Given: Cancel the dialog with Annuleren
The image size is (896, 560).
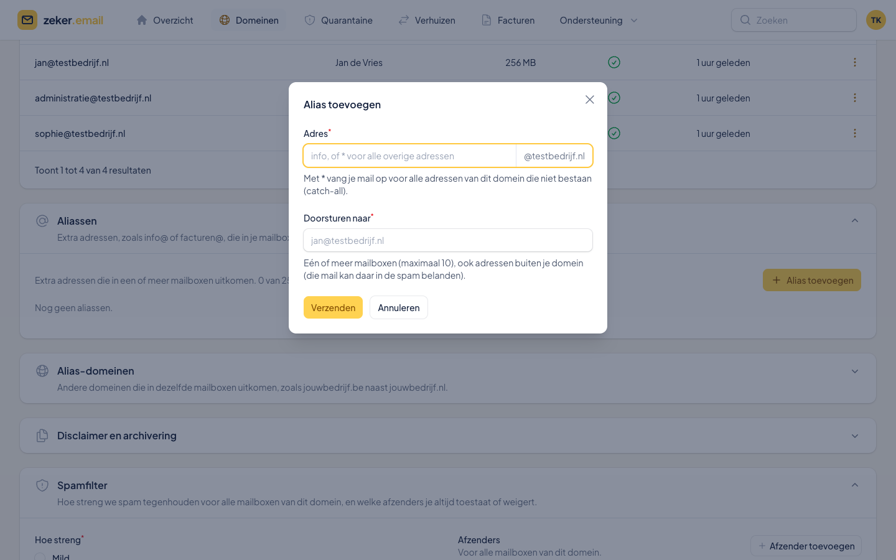Looking at the screenshot, I should (x=399, y=307).
